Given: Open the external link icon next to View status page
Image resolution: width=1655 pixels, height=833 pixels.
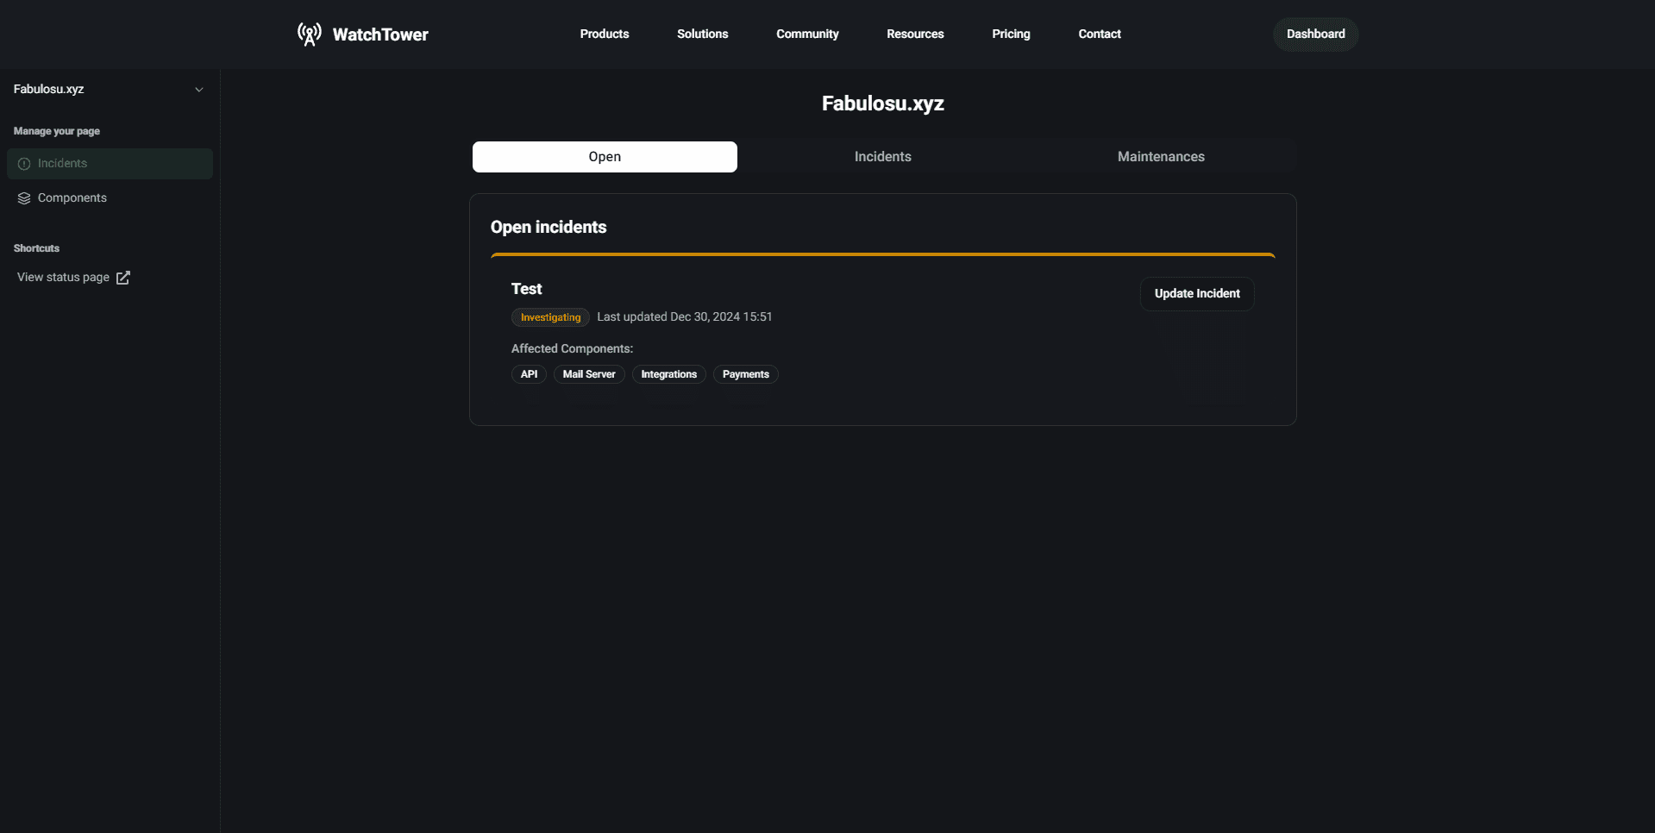Looking at the screenshot, I should tap(122, 278).
